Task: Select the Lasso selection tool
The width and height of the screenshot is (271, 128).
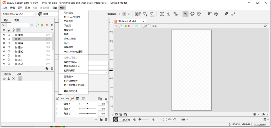Action: tap(192, 14)
